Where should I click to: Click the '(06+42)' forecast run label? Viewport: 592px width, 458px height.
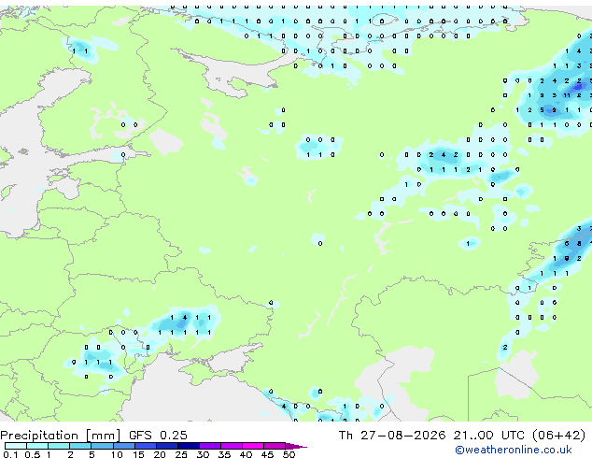pyautogui.click(x=559, y=435)
